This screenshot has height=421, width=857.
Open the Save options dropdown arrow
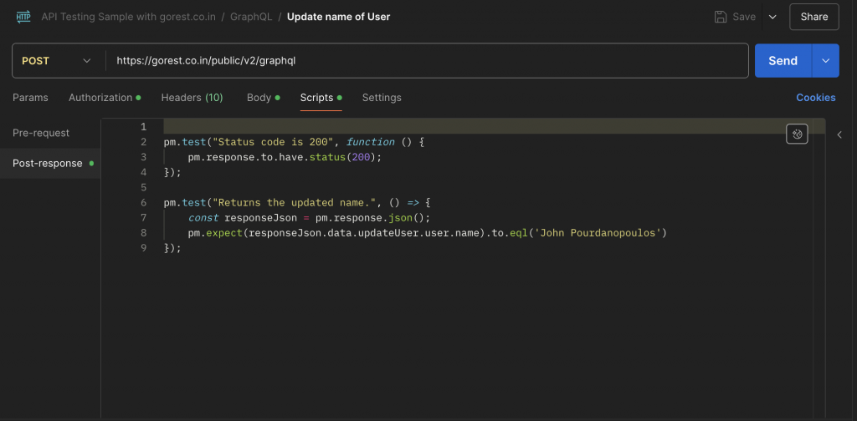click(x=772, y=17)
